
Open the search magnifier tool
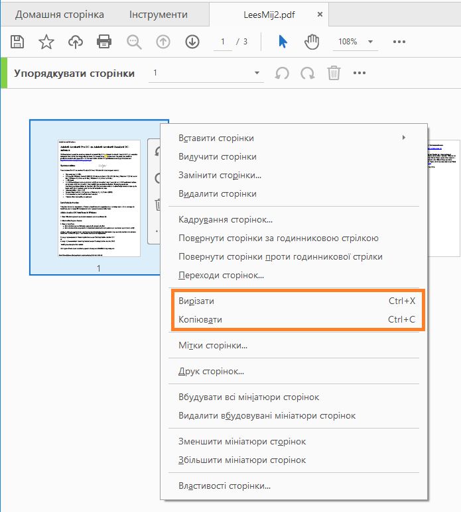pyautogui.click(x=134, y=42)
